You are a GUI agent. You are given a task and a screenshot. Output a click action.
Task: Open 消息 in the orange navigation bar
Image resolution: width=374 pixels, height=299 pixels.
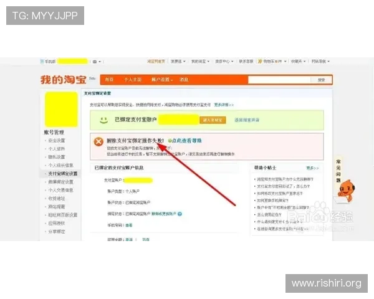[184, 80]
